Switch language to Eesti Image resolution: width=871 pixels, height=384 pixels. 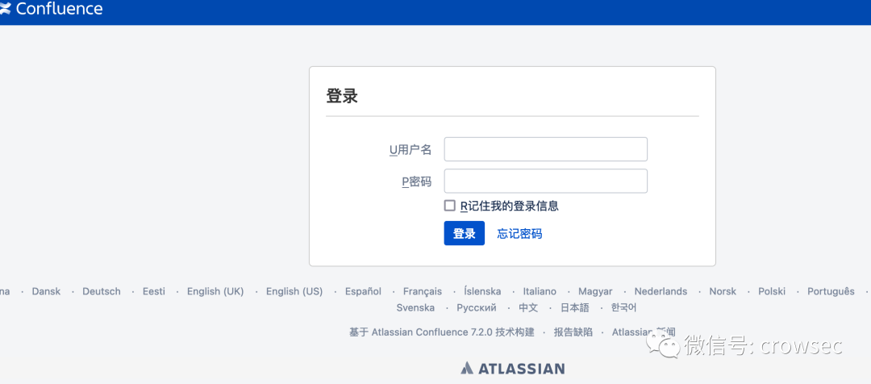click(154, 291)
